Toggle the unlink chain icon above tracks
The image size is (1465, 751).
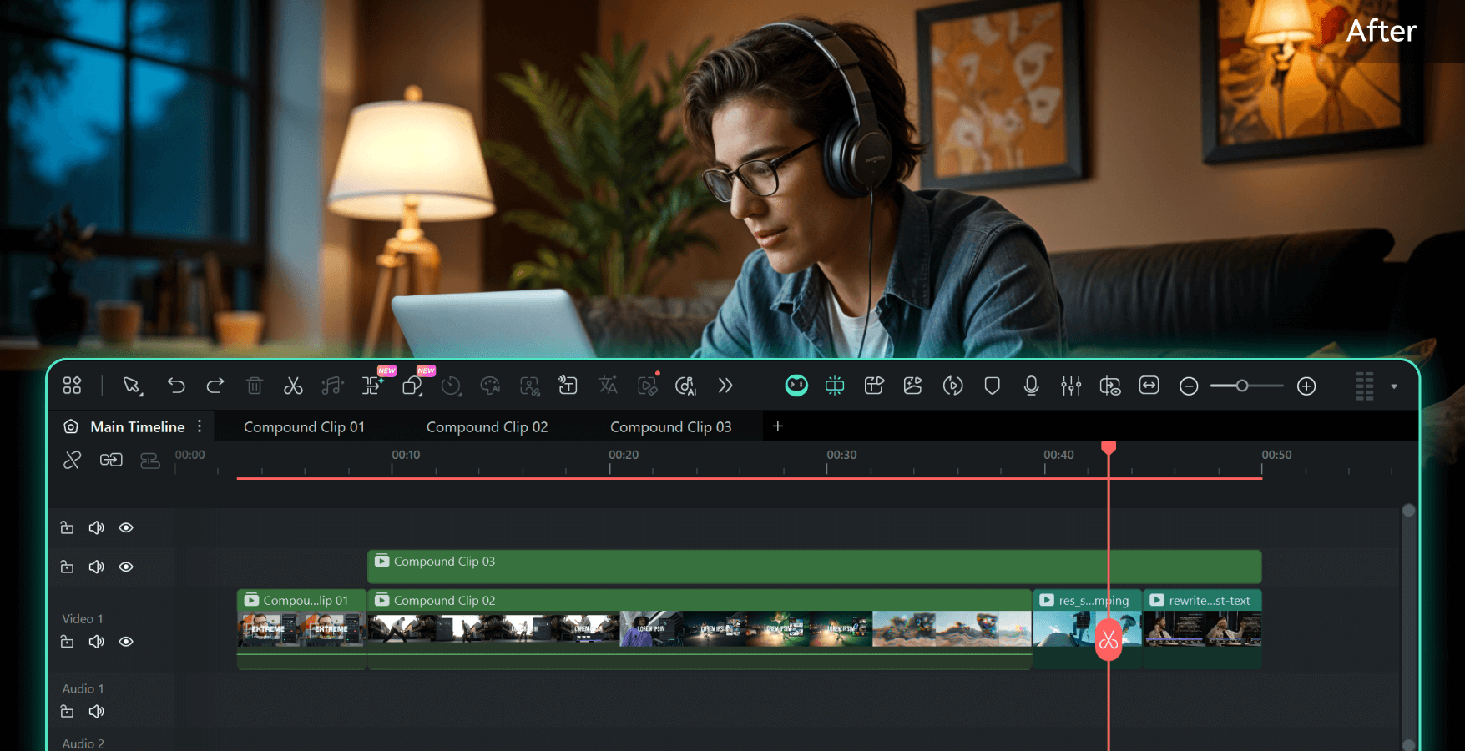click(73, 460)
